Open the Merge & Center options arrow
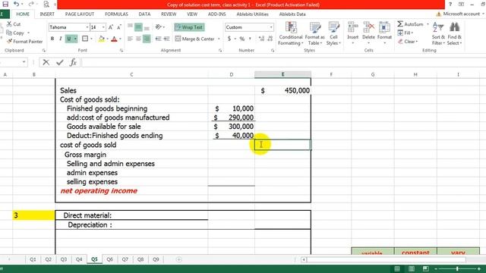This screenshot has height=273, width=486. pos(219,39)
